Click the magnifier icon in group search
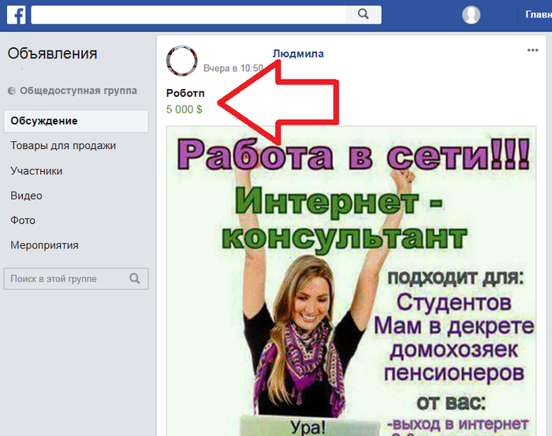This screenshot has width=552, height=436. [135, 278]
